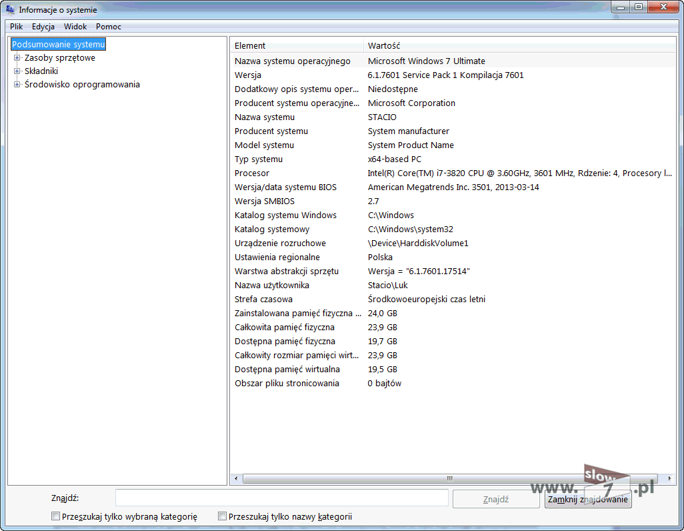Expand the Składniki node
The height and width of the screenshot is (531, 684).
[x=17, y=71]
